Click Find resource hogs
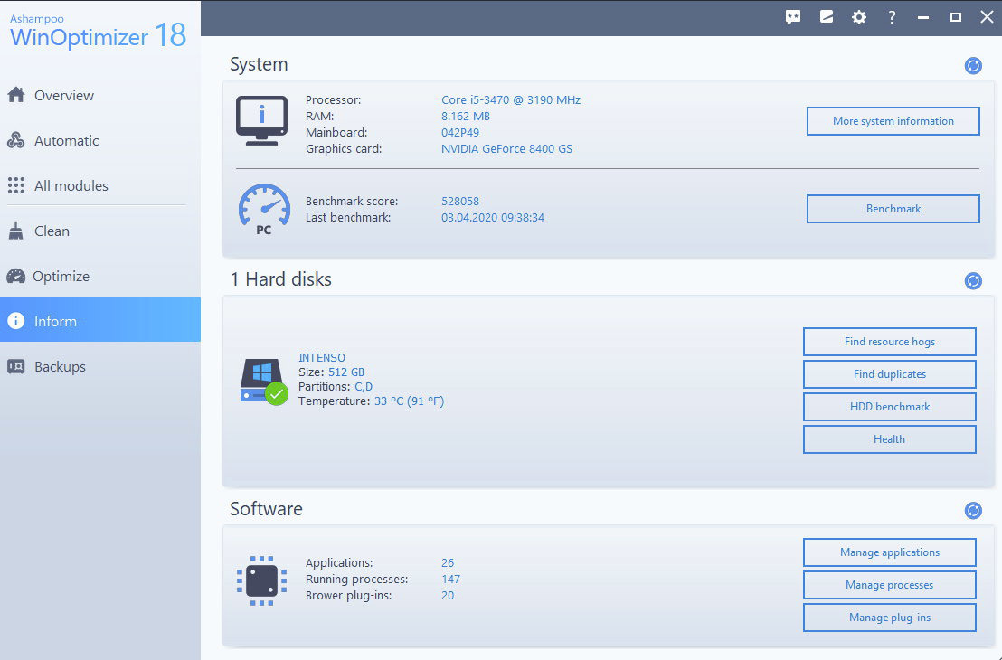 (890, 342)
